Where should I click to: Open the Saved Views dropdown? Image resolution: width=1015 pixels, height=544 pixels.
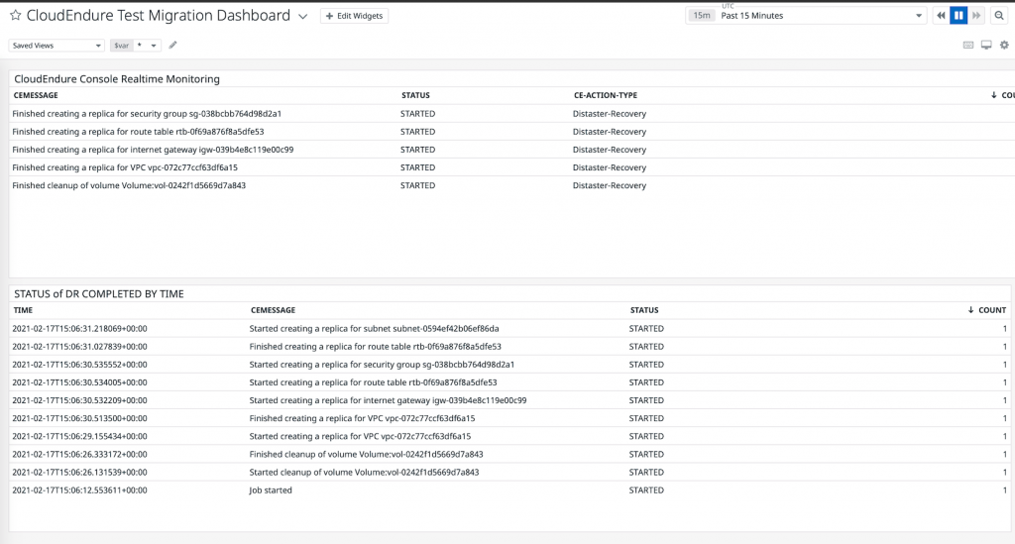point(56,46)
